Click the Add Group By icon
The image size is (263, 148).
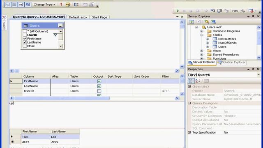pyautogui.click(x=76, y=5)
